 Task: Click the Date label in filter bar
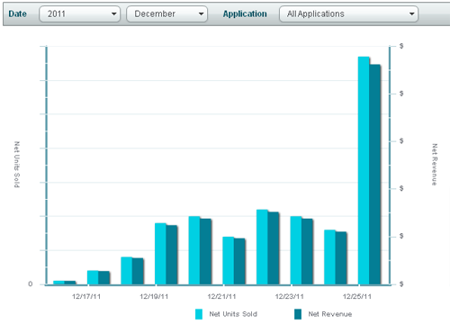(17, 13)
